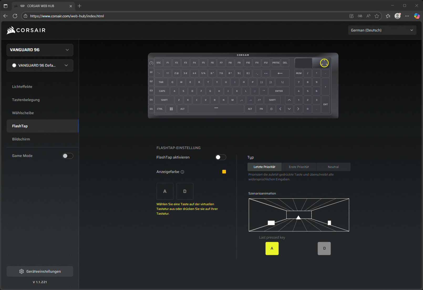Go to Tastenbelegung in sidebar
The width and height of the screenshot is (423, 290).
click(26, 100)
